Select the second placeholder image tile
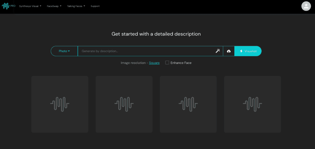Screen dimensions: 315x149 pos(124,104)
